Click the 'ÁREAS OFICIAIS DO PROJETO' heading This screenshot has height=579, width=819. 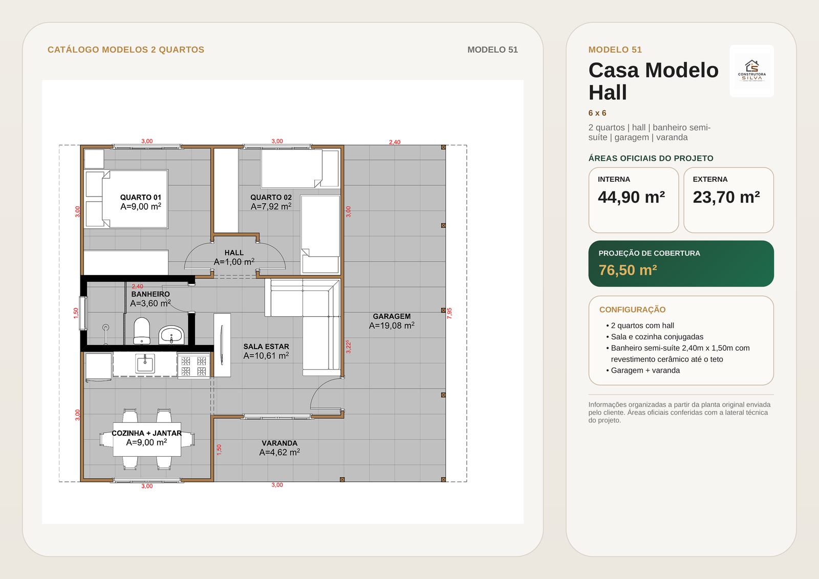651,158
